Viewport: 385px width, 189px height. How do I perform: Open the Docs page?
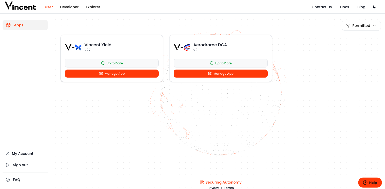point(344,7)
